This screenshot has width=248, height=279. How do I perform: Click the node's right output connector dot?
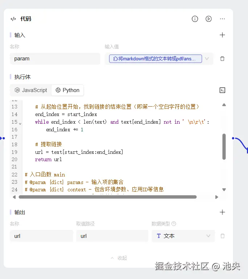(x=233, y=138)
